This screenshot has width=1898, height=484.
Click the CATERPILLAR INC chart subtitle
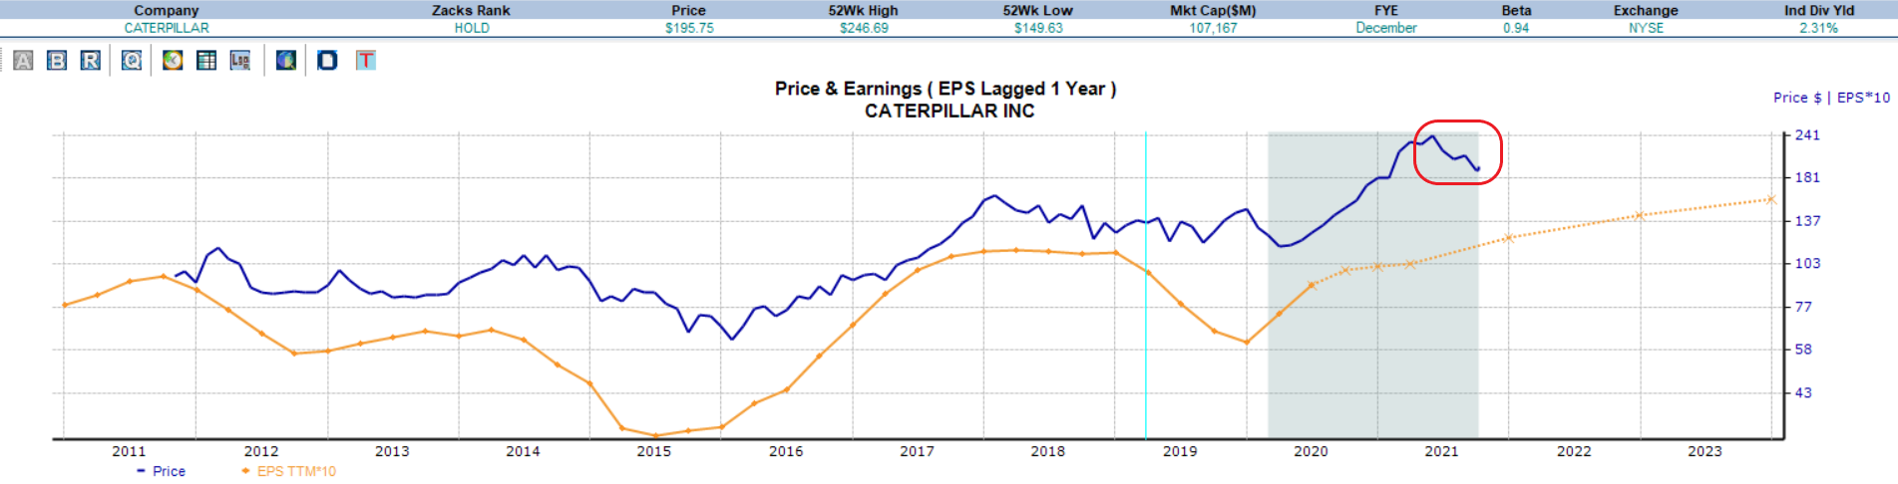tap(949, 111)
